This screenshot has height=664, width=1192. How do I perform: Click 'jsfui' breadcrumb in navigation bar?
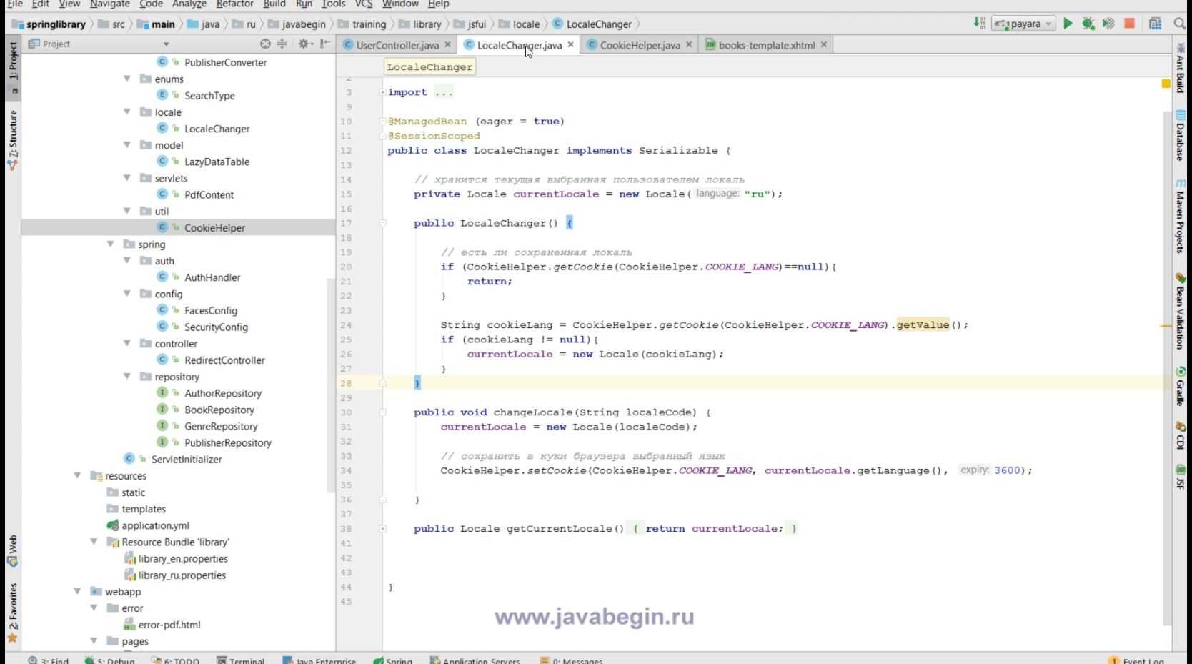click(477, 24)
